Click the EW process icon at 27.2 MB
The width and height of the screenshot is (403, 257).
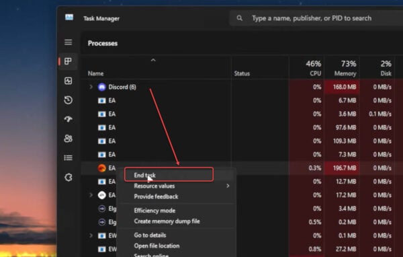[x=102, y=249]
